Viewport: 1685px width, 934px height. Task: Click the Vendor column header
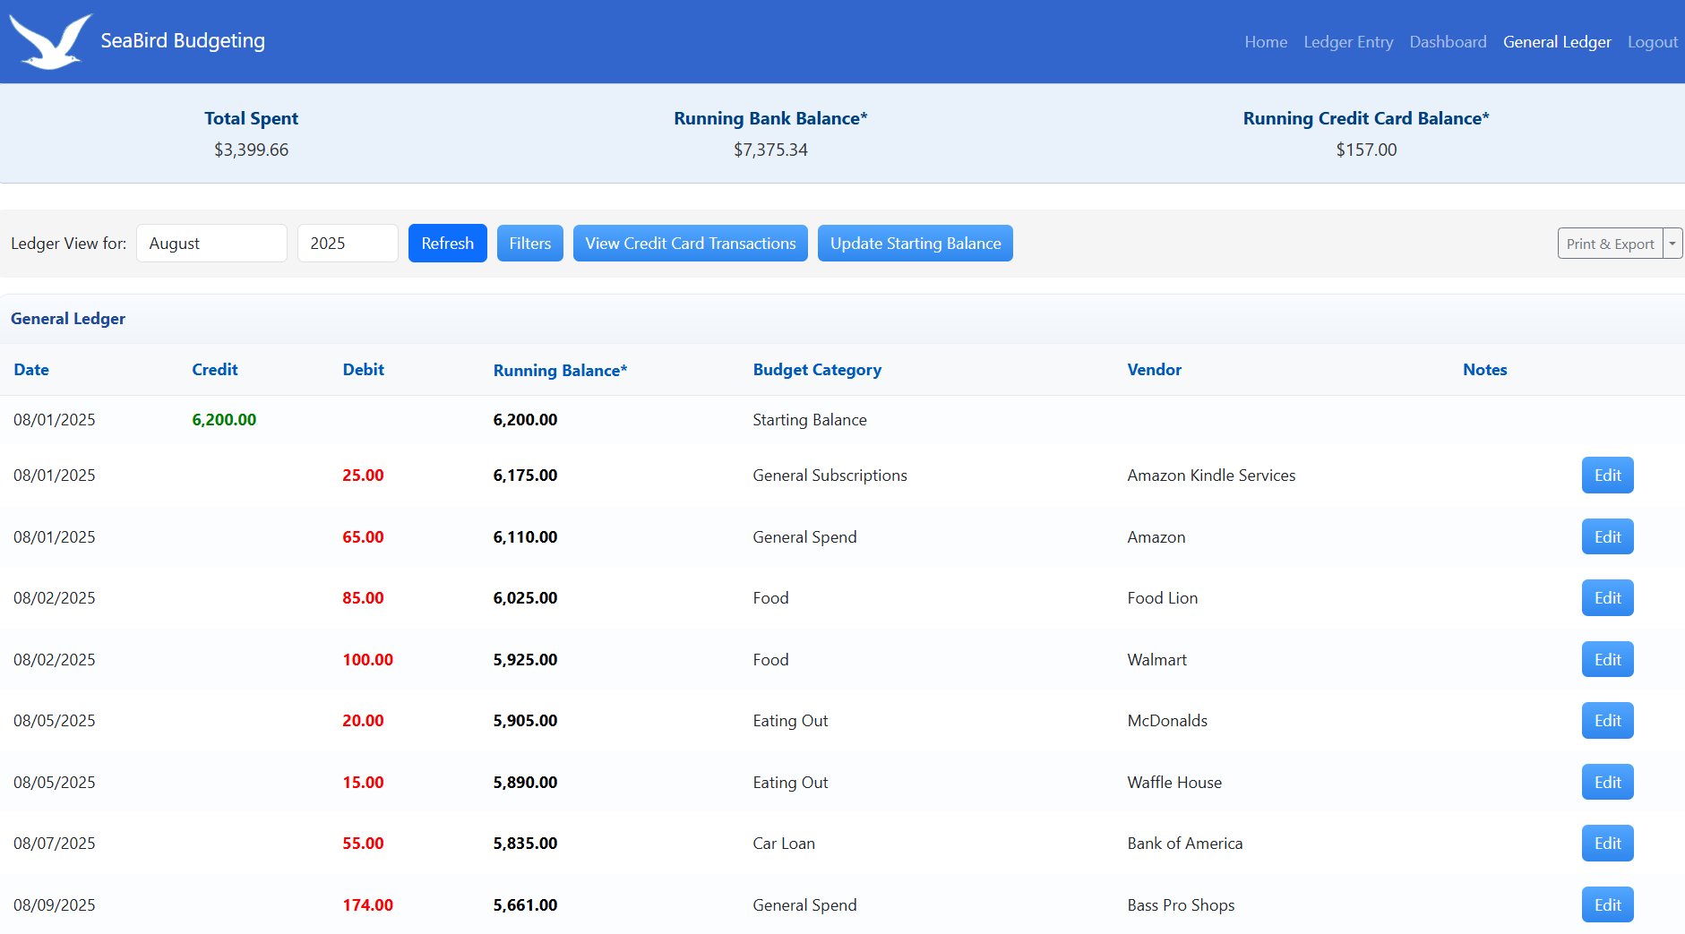pos(1154,370)
